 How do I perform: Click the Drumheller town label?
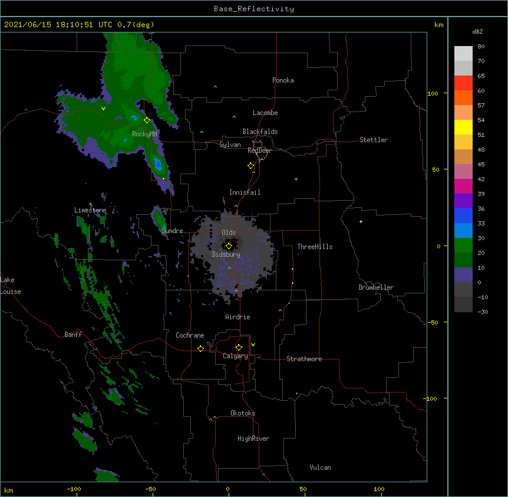[376, 287]
